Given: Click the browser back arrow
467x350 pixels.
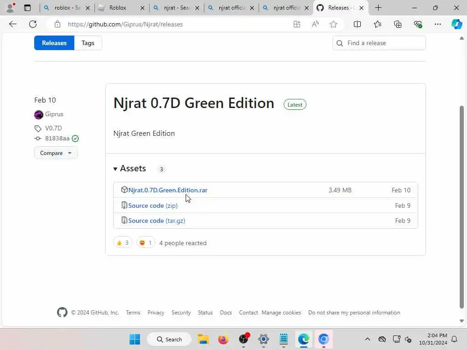Looking at the screenshot, I should pyautogui.click(x=12, y=24).
